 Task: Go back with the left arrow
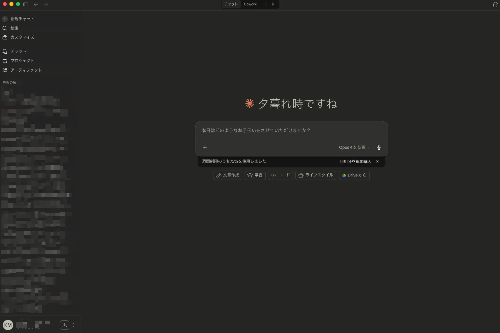tap(36, 4)
